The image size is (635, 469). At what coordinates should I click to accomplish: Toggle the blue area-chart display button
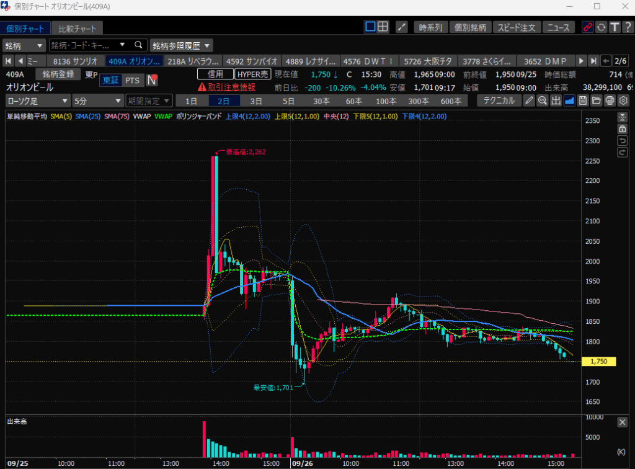(569, 100)
